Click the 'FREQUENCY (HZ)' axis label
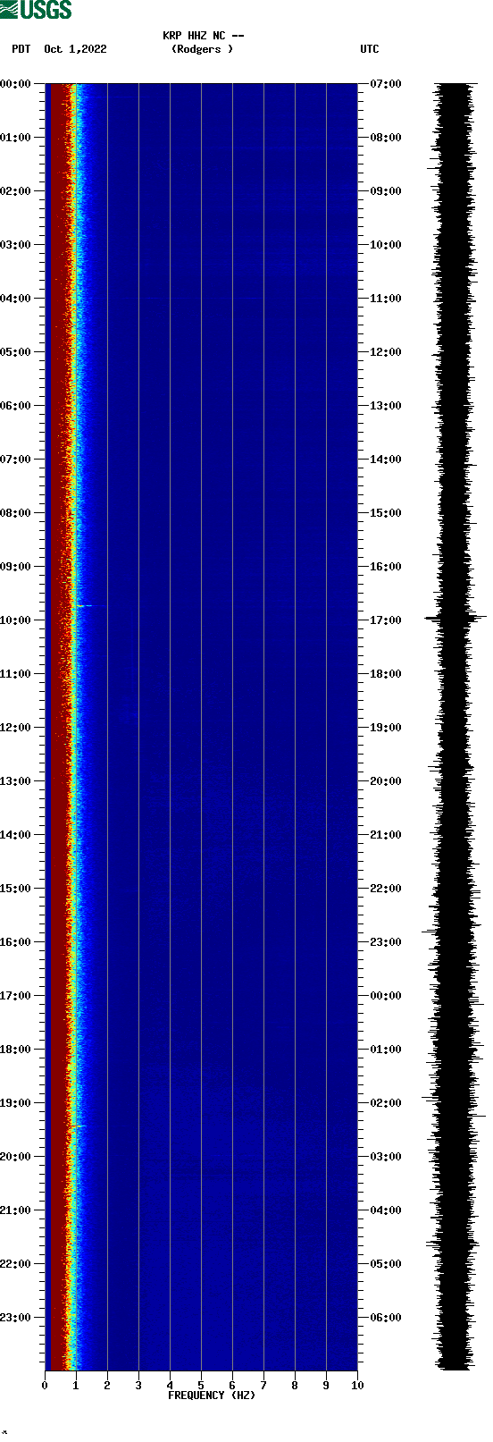Viewport: 493px width, 1442px height. [x=212, y=1396]
